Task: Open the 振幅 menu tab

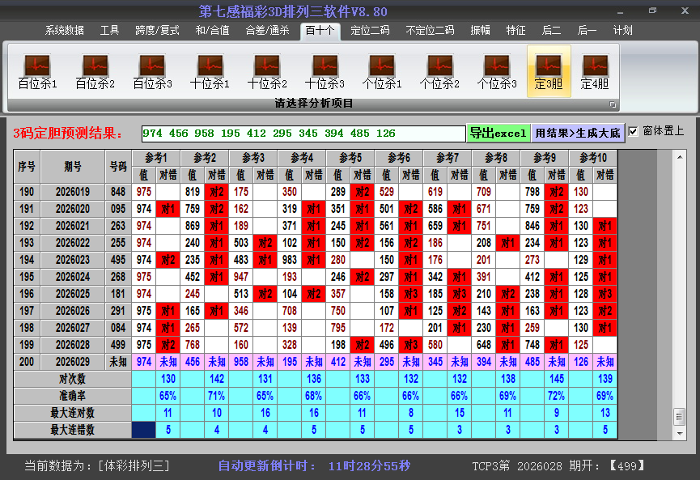Action: coord(480,31)
